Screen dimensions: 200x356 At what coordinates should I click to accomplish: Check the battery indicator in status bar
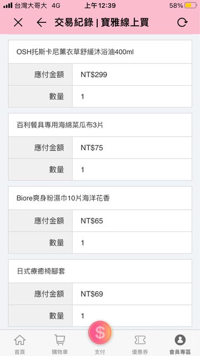coord(191,6)
